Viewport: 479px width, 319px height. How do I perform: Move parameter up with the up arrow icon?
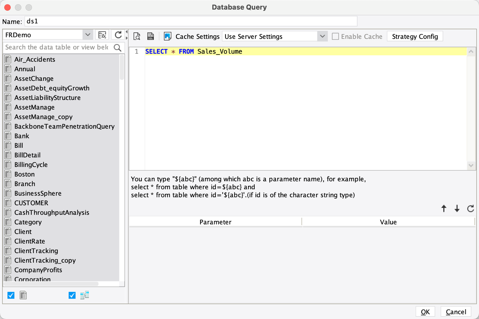[444, 209]
